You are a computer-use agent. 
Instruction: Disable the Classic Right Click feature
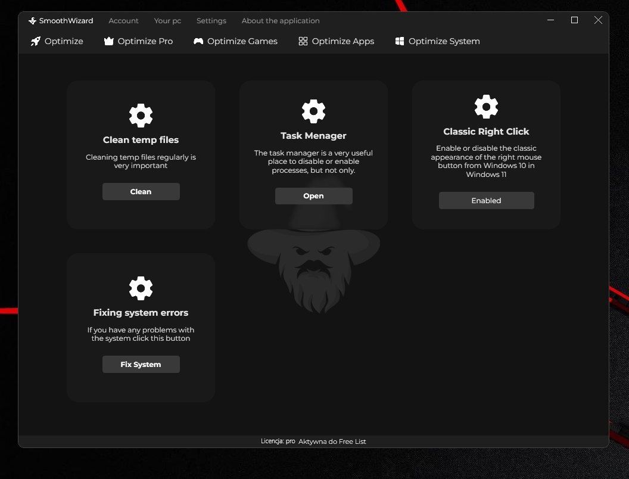(x=486, y=200)
